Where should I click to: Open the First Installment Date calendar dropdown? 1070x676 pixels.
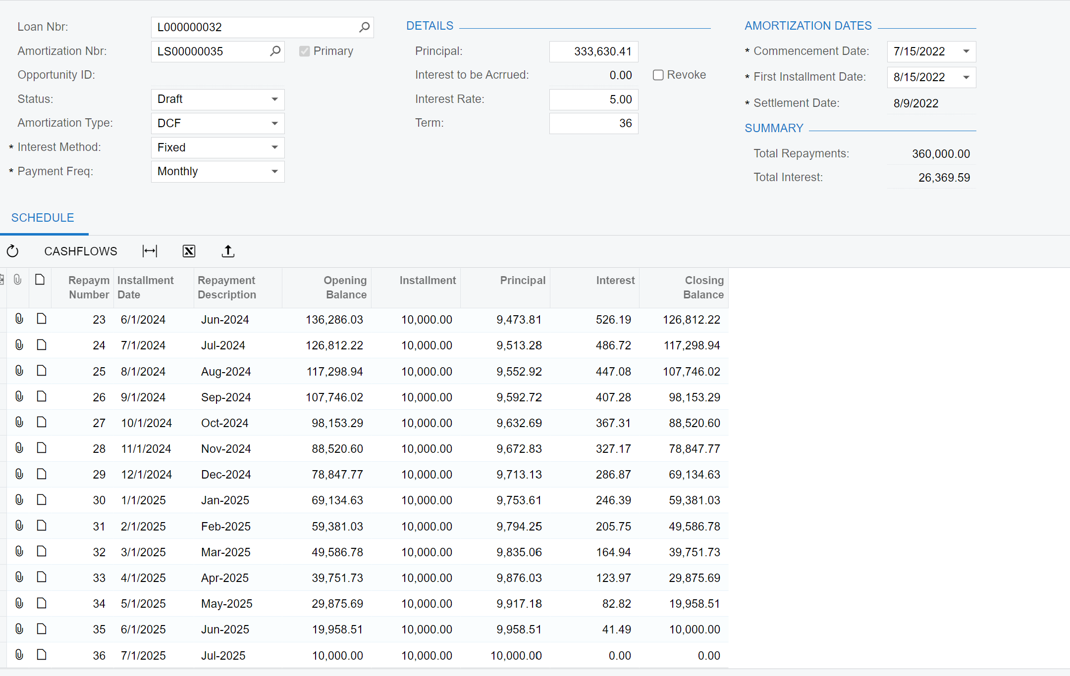[966, 77]
